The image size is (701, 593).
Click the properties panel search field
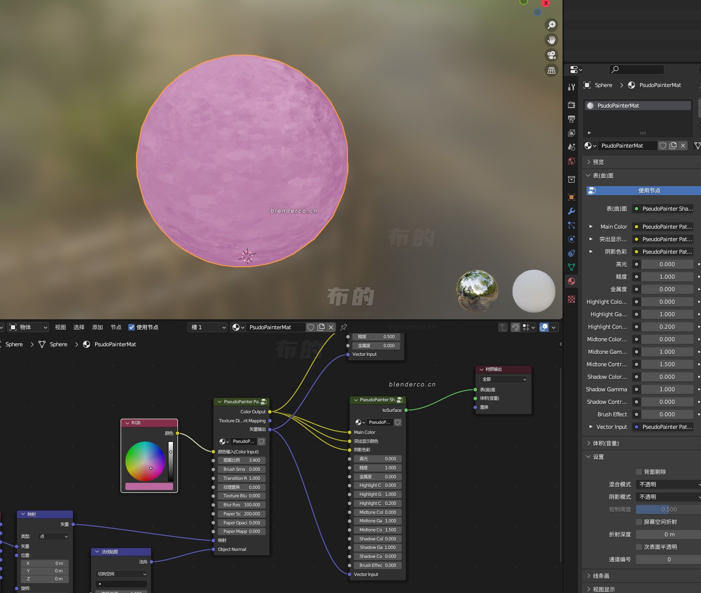[x=636, y=70]
